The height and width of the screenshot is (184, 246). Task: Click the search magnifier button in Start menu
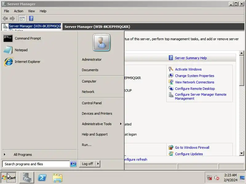point(73,164)
